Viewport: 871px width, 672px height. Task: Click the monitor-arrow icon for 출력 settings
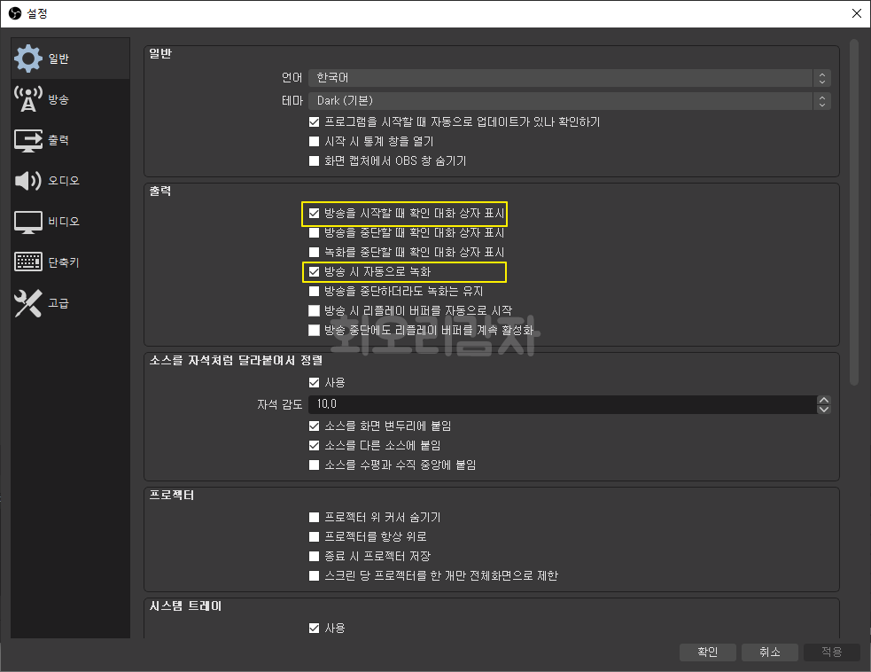point(27,140)
